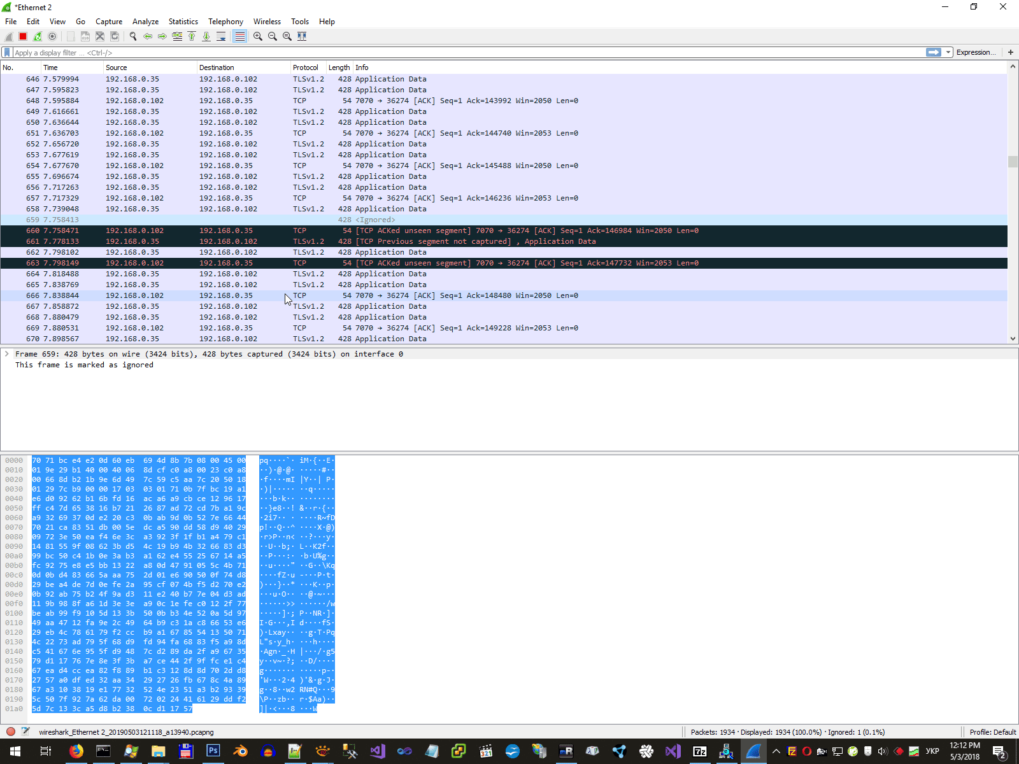The image size is (1019, 764).
Task: Select ignored packet 659 row
Action: (504, 220)
